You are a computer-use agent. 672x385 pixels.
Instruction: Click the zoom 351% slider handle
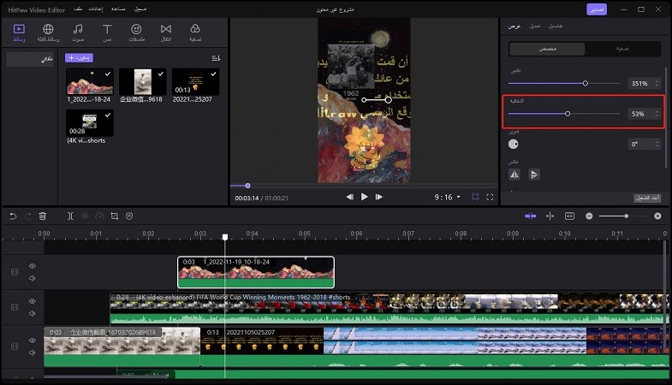585,83
